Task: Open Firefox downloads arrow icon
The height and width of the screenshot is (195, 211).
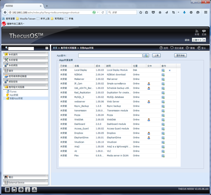Action: coord(184,12)
